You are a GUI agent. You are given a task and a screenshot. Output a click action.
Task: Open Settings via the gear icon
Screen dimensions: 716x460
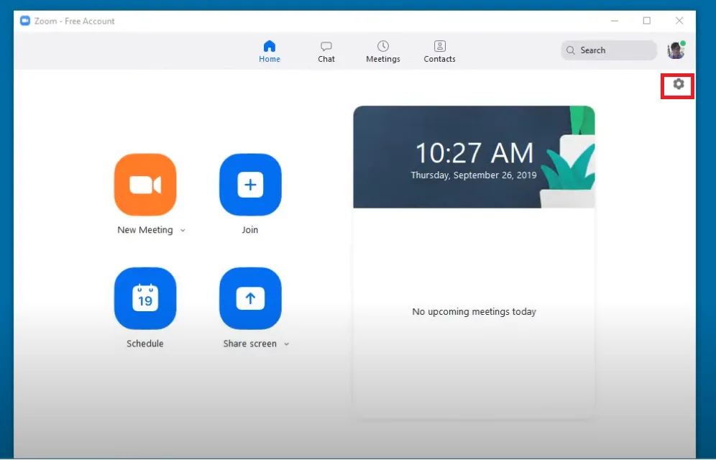(678, 85)
